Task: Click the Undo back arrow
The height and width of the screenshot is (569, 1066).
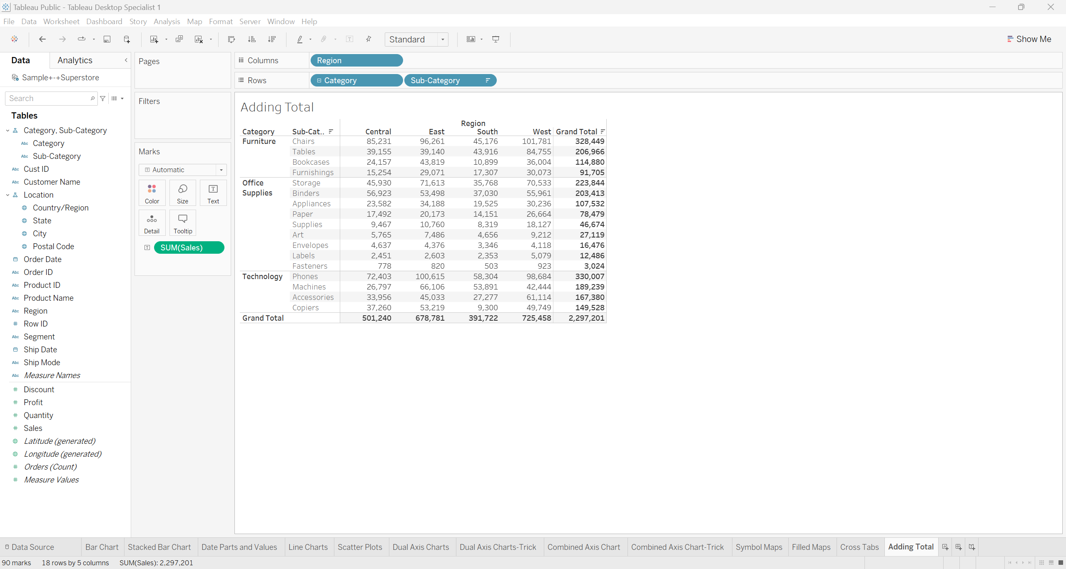Action: pyautogui.click(x=42, y=39)
